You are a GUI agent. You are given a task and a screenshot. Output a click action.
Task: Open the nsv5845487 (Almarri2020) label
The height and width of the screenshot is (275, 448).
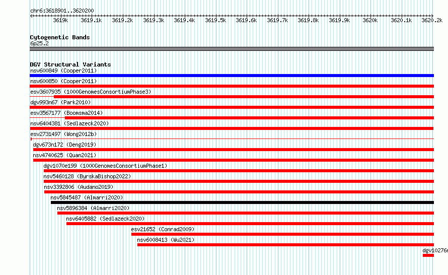[x=87, y=197]
